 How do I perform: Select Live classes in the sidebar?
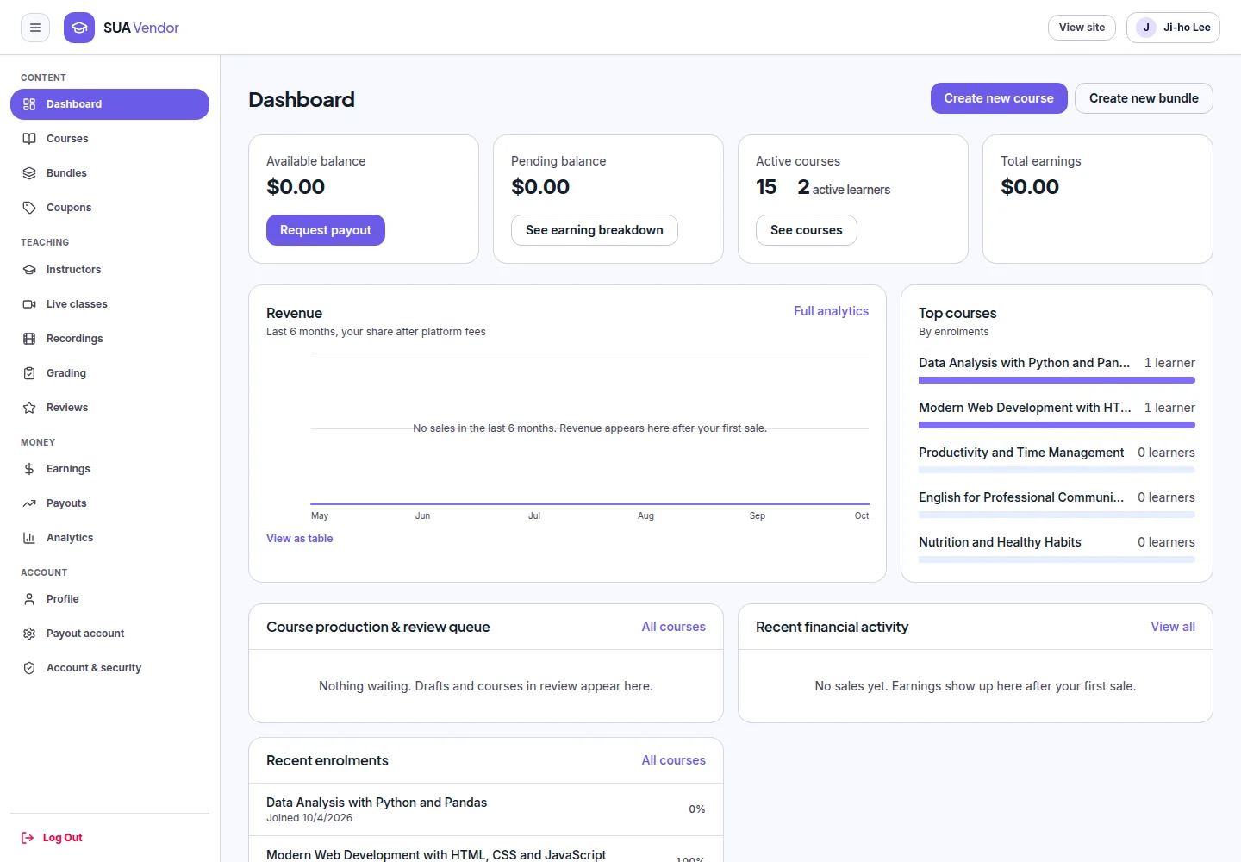pos(109,304)
